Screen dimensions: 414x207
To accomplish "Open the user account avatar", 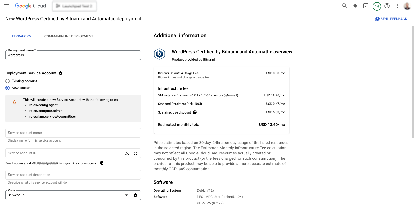I will (407, 6).
